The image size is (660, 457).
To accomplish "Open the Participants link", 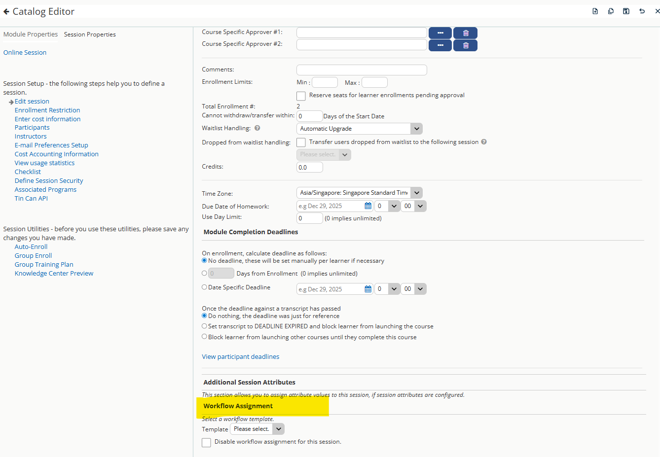I will pyautogui.click(x=32, y=127).
